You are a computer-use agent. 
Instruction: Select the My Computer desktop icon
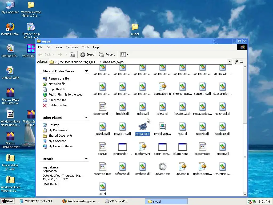[x=10, y=7]
